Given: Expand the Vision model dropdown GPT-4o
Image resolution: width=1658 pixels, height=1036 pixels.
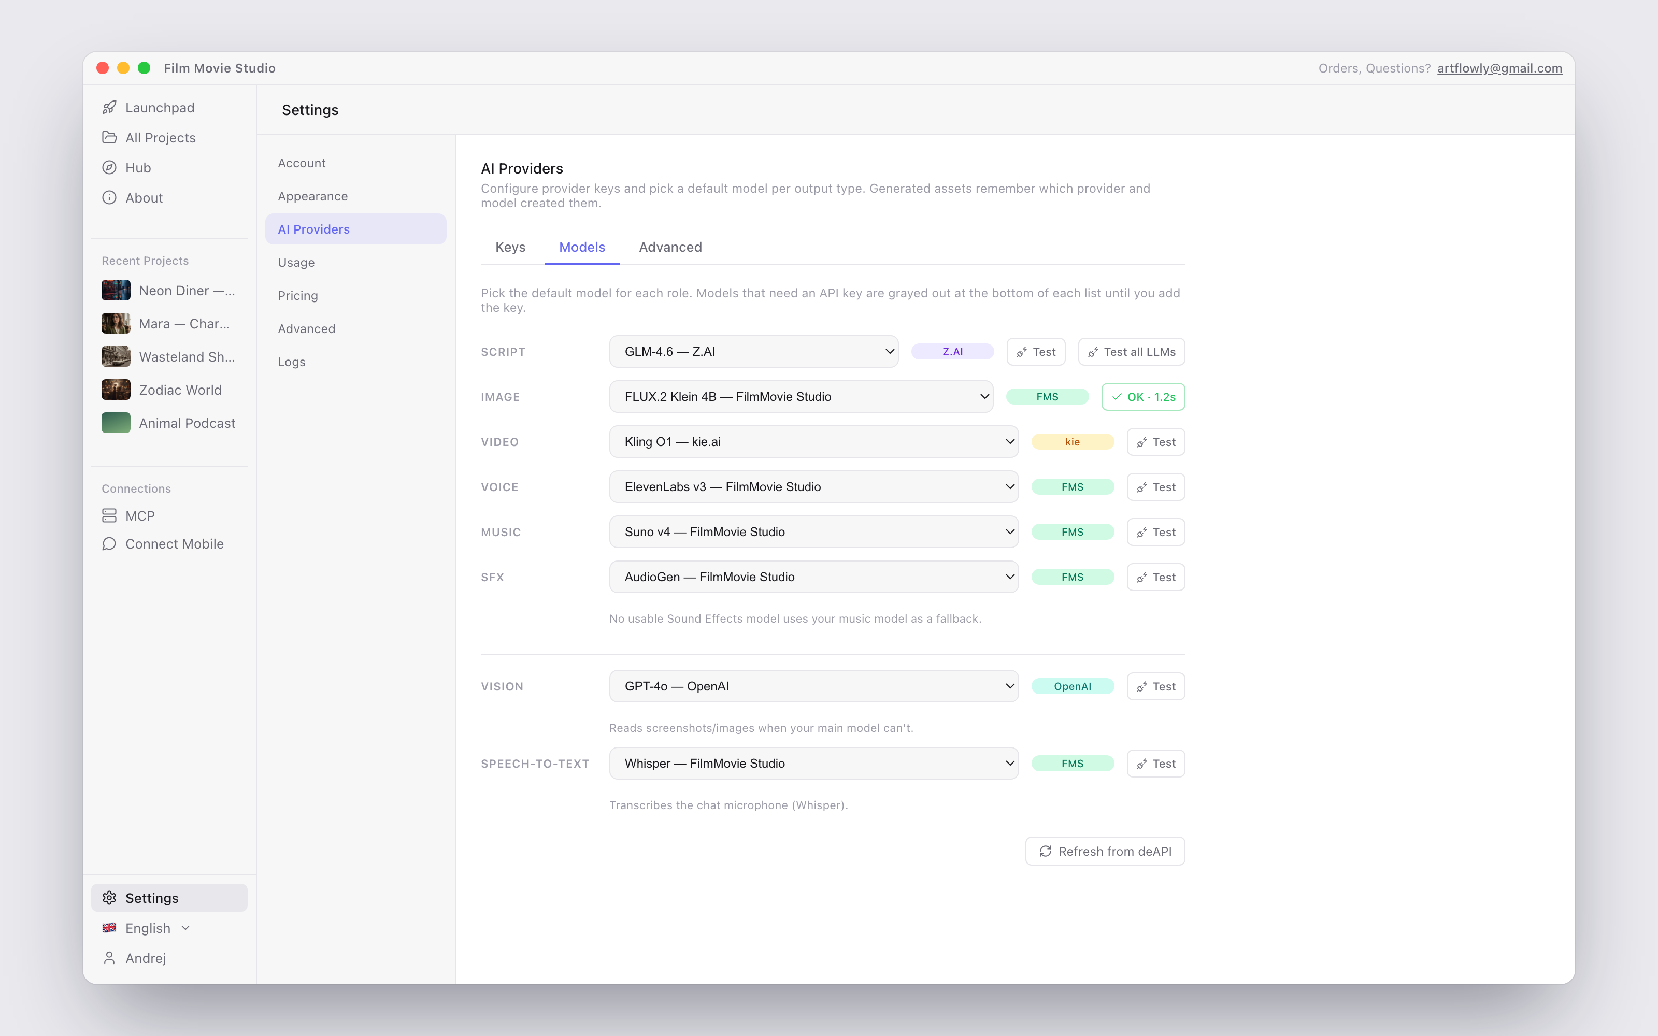Looking at the screenshot, I should pyautogui.click(x=813, y=686).
